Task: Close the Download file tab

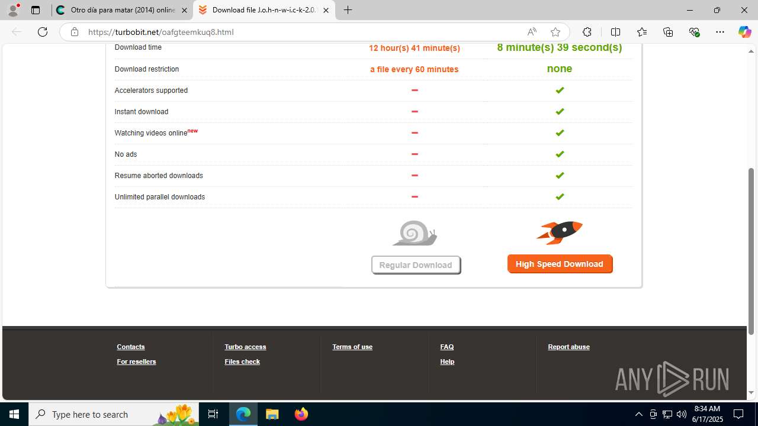Action: point(326,10)
